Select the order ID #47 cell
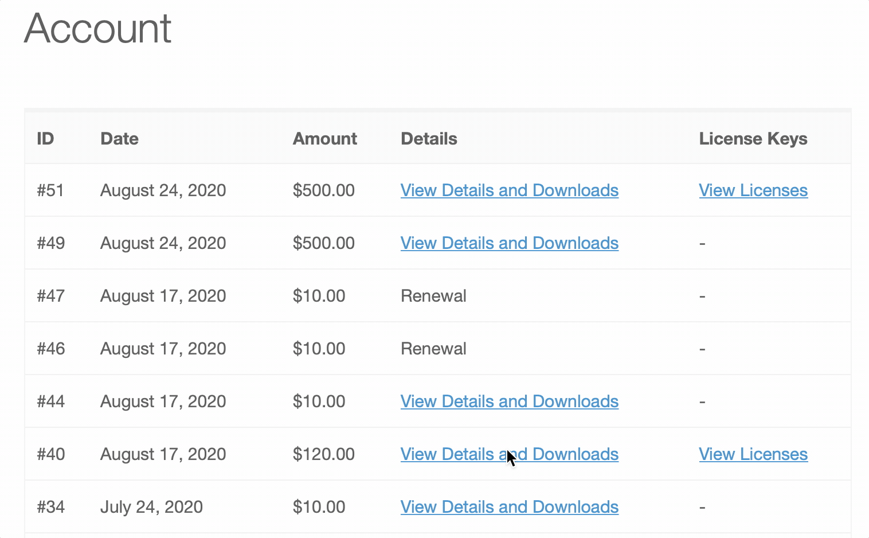This screenshot has width=869, height=538. click(x=50, y=296)
